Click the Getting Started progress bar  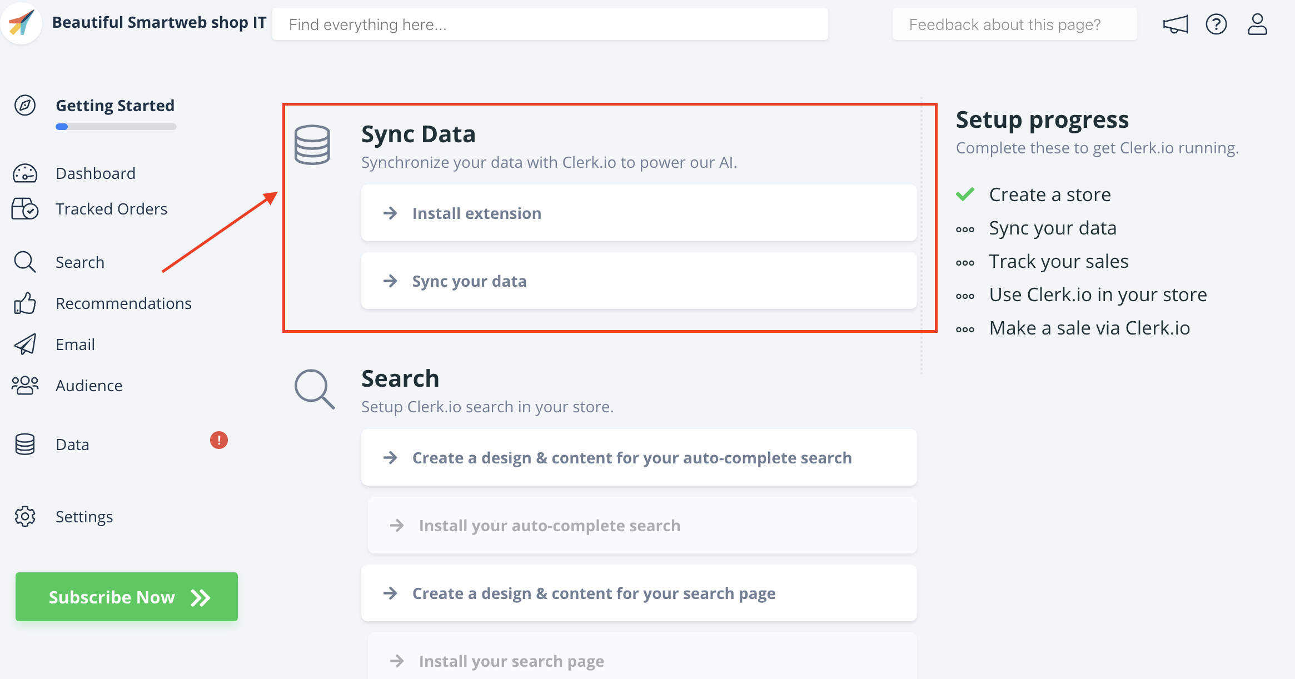115,127
